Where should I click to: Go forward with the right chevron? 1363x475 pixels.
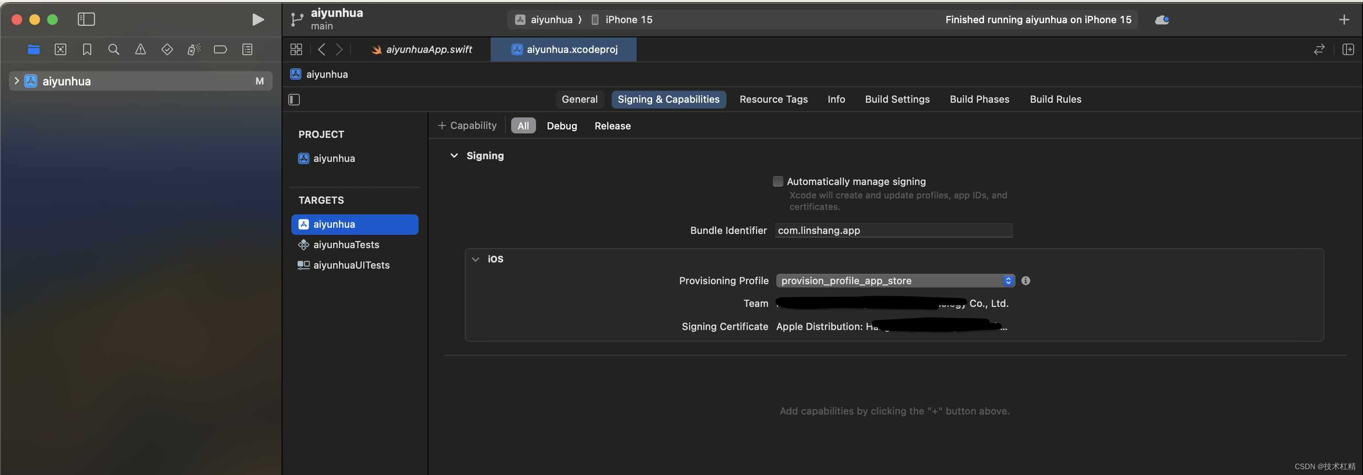(x=340, y=50)
